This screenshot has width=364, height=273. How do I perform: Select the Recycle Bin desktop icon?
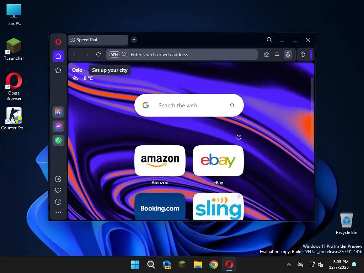click(346, 223)
